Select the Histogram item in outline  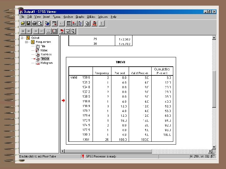[x=46, y=63]
